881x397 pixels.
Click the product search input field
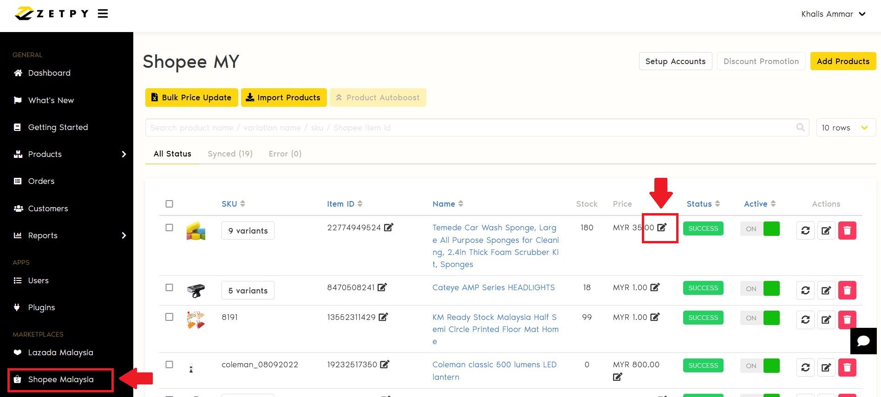(469, 128)
